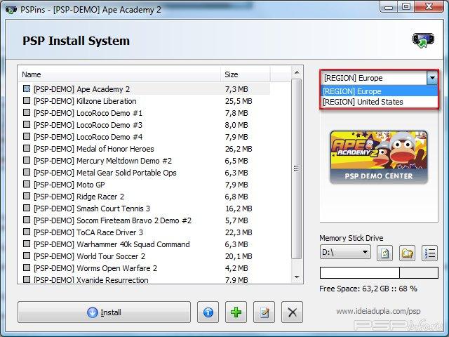Click the notepad edit icon button

(264, 312)
